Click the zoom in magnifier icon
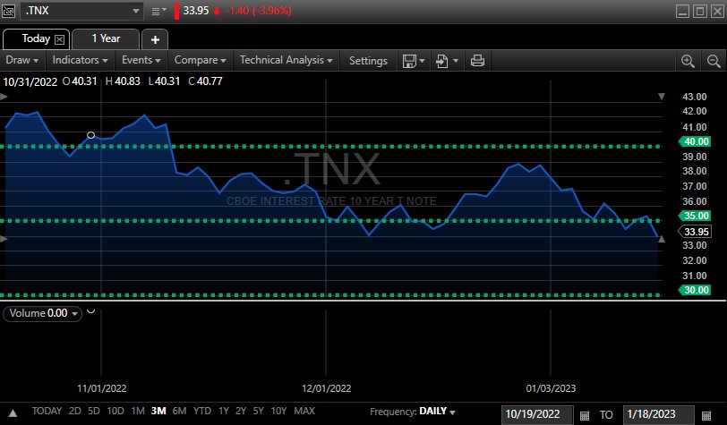The height and width of the screenshot is (425, 727). [688, 61]
